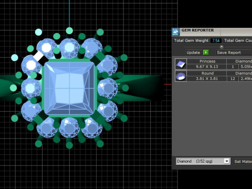Select the highlighted white prong in viewport
The image size is (252, 189).
tap(39, 56)
